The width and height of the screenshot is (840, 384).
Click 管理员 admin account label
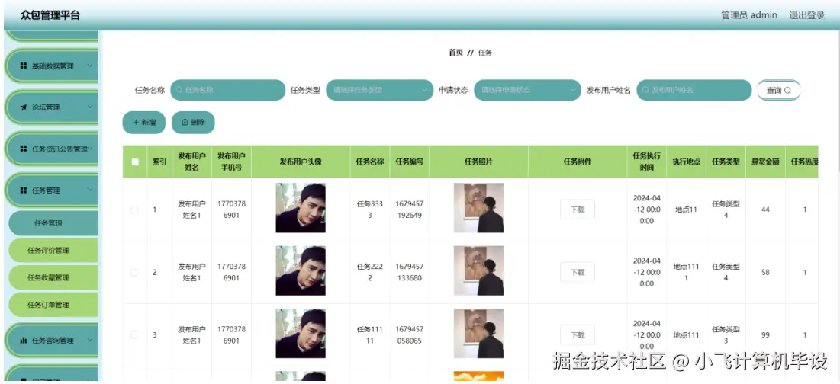click(749, 15)
